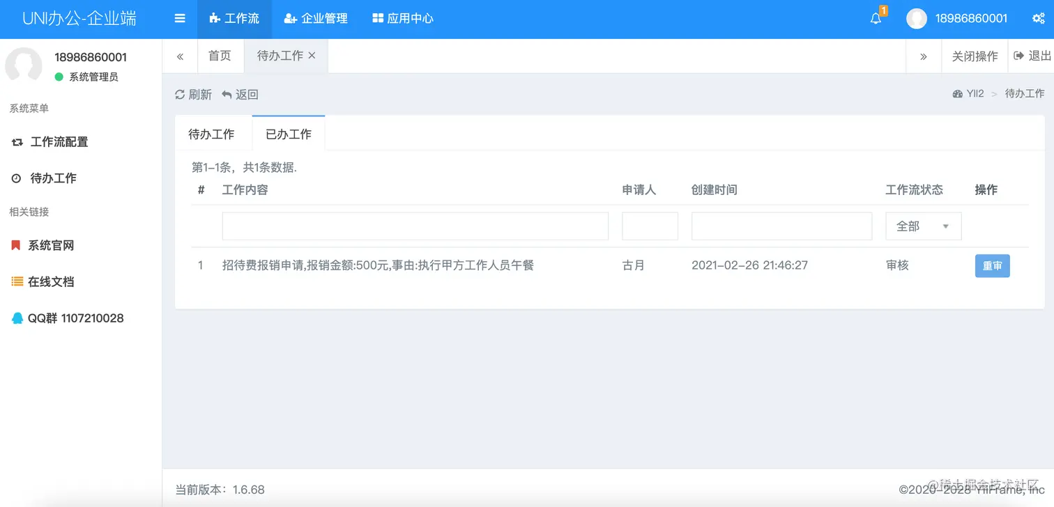
Task: Click the 刷新 refresh icon
Action: (181, 94)
